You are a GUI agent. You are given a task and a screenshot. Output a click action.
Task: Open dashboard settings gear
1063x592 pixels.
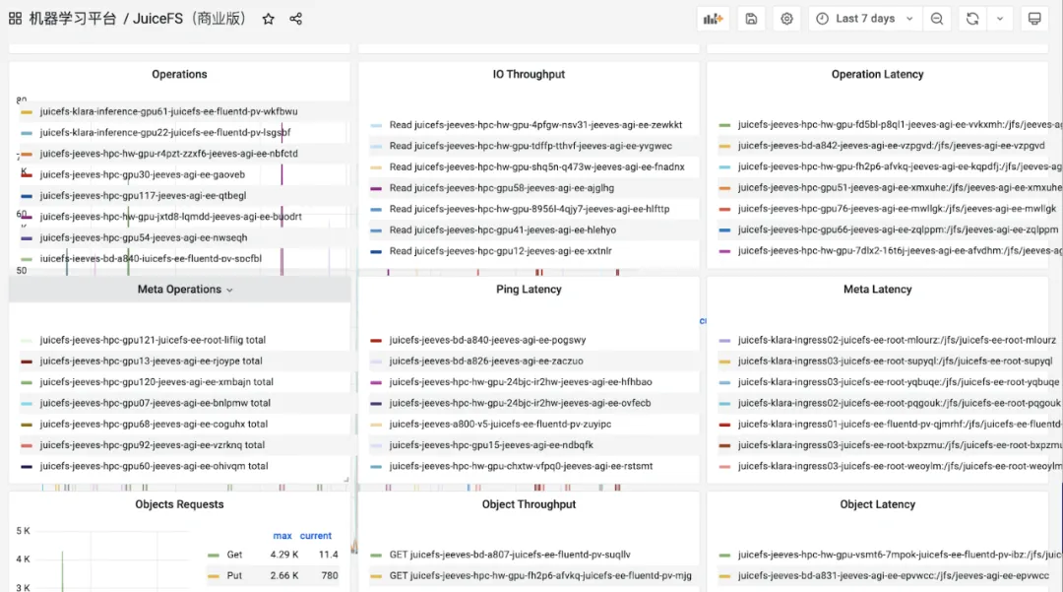coord(786,19)
